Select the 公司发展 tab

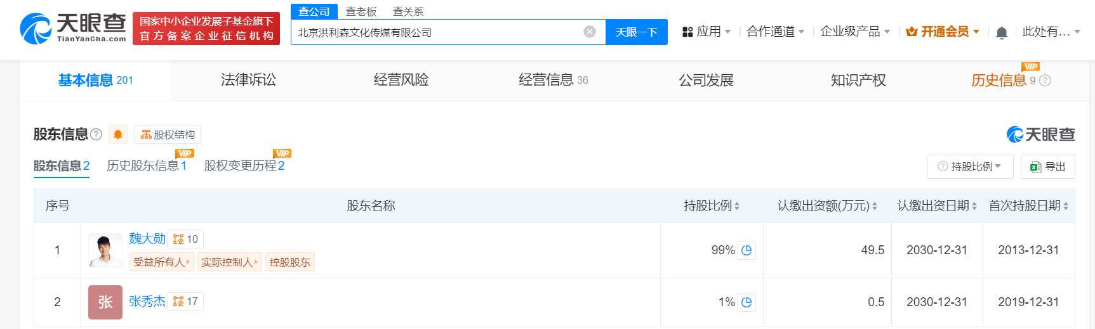click(x=706, y=80)
